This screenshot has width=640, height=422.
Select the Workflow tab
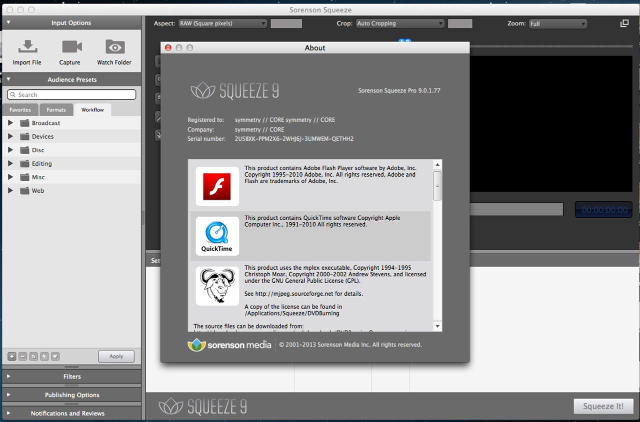pos(92,110)
